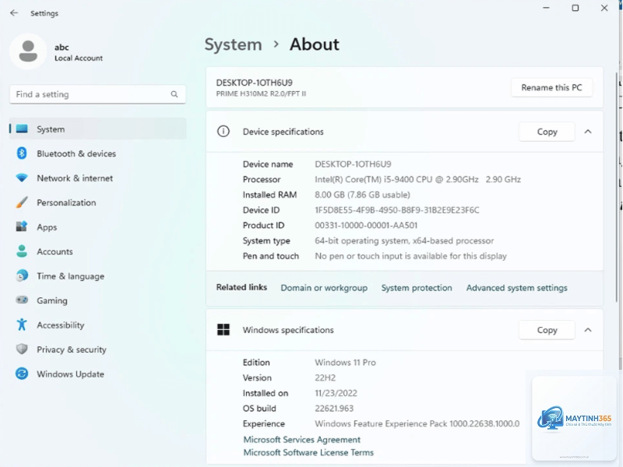Click OS build value 22621.963
Image resolution: width=623 pixels, height=467 pixels.
tap(334, 408)
